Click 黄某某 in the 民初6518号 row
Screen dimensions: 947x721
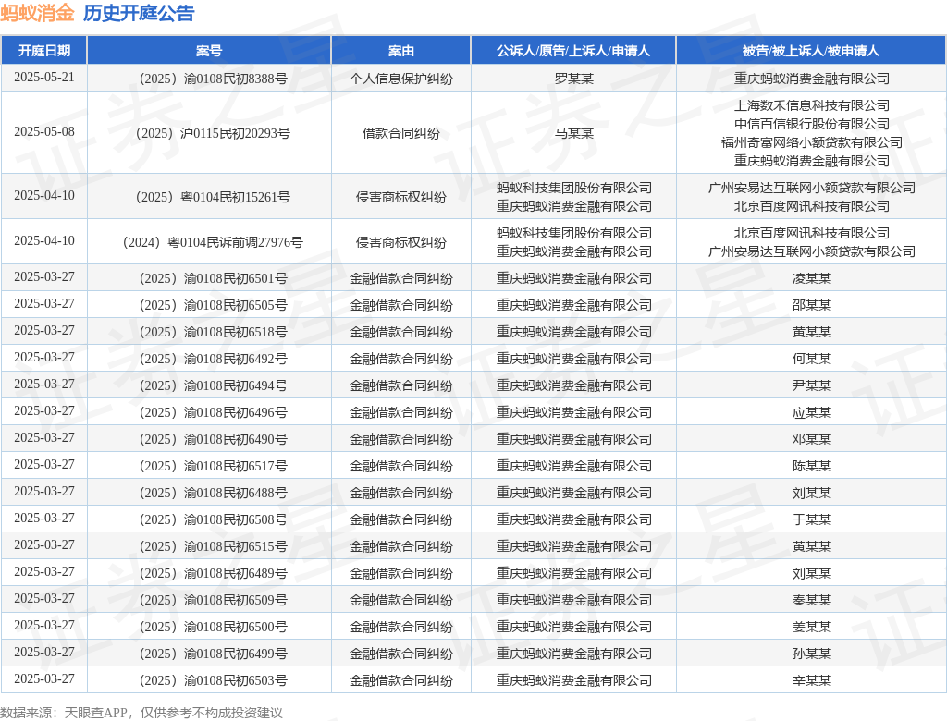(x=812, y=332)
